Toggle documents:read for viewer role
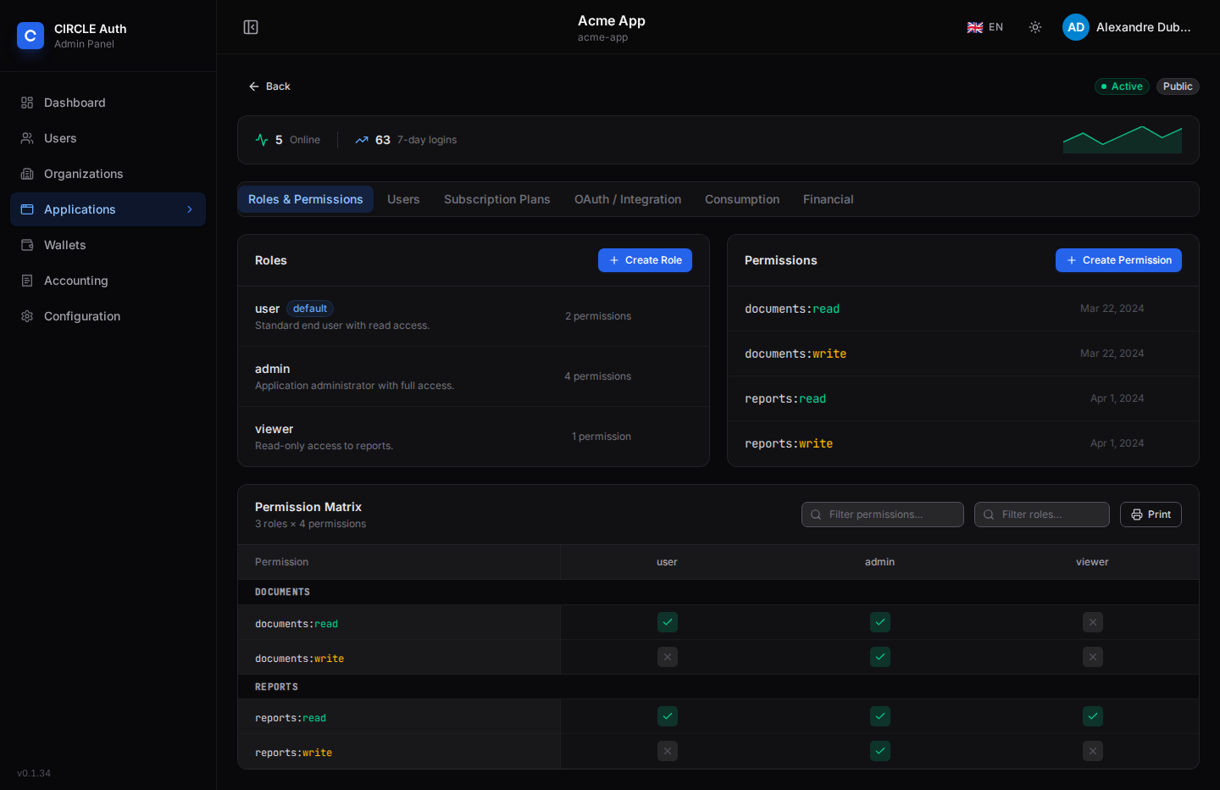Screen dimensions: 1220x790 (x=1093, y=622)
